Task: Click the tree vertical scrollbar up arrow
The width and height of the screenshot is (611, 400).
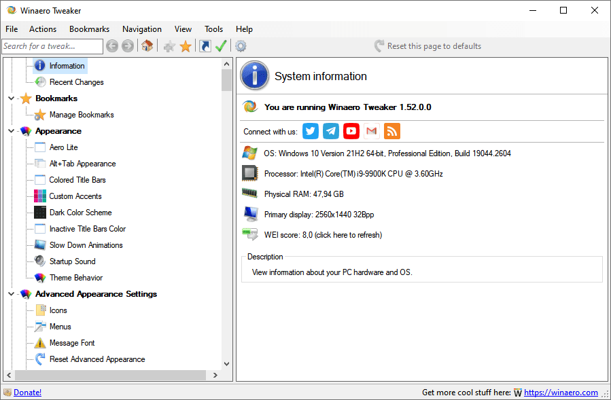Action: (x=227, y=63)
